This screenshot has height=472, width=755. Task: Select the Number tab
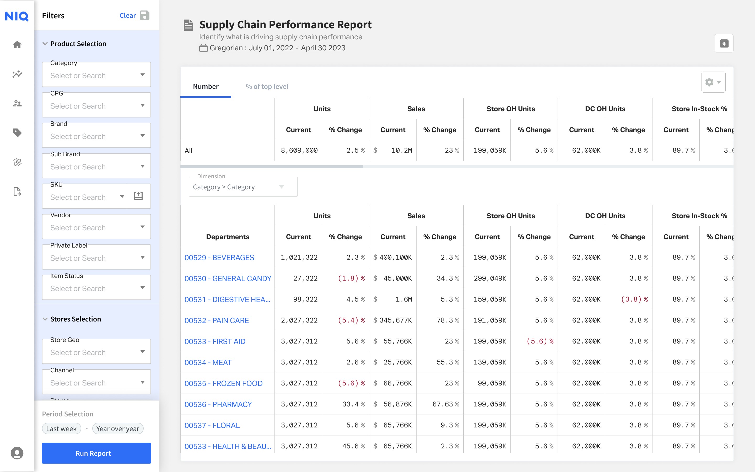[x=206, y=87]
